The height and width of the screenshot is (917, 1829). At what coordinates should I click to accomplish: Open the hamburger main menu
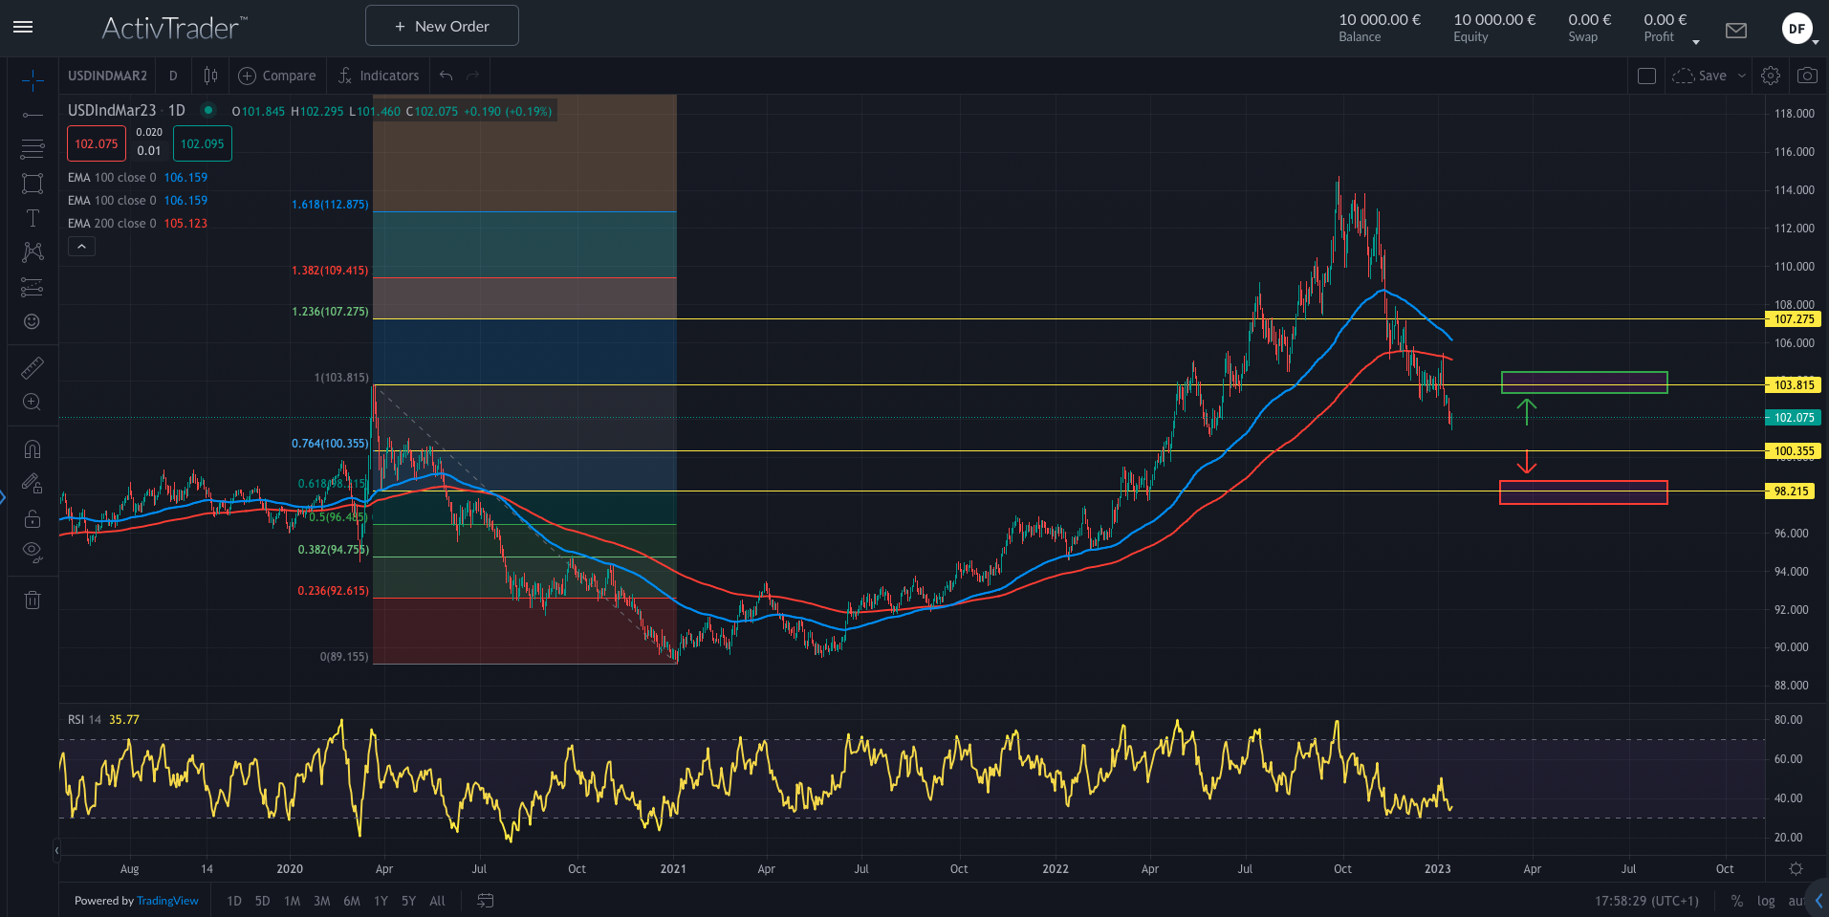tap(23, 27)
